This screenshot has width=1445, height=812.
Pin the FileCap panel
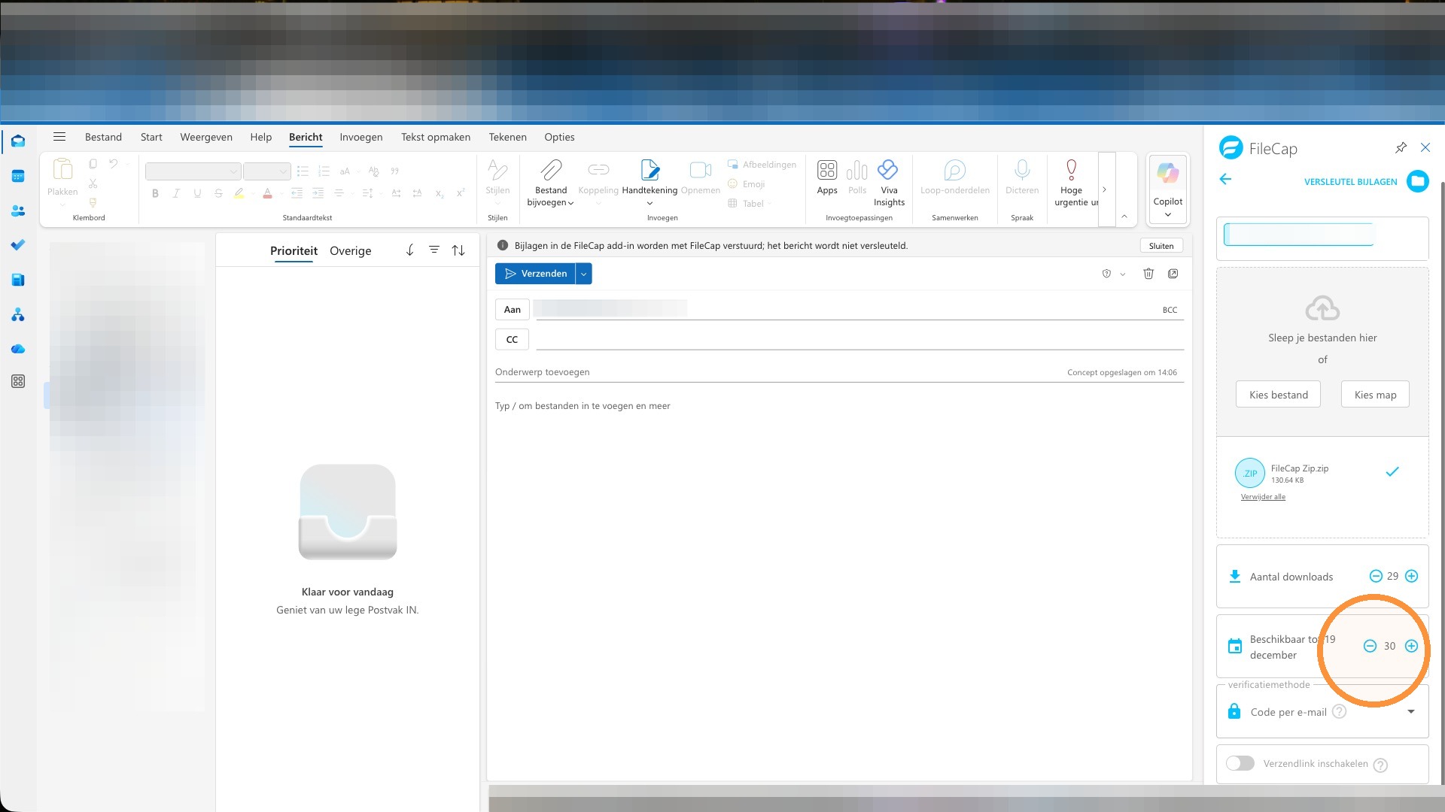(1401, 148)
